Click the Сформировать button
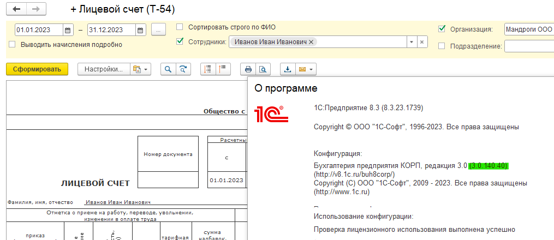 point(37,69)
